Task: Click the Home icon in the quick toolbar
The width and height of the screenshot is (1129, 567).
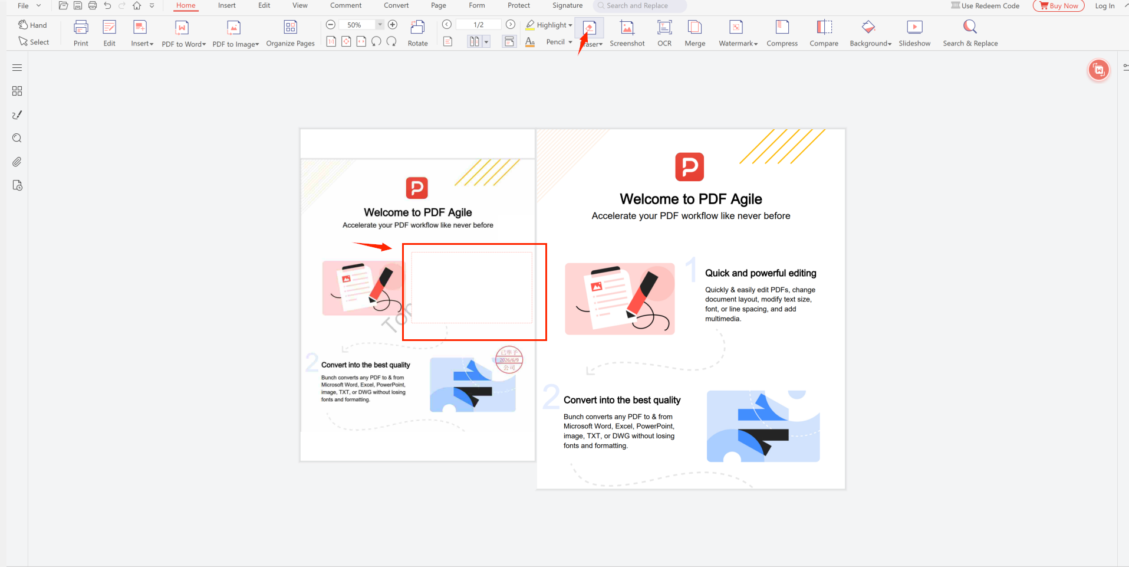Action: [x=137, y=5]
